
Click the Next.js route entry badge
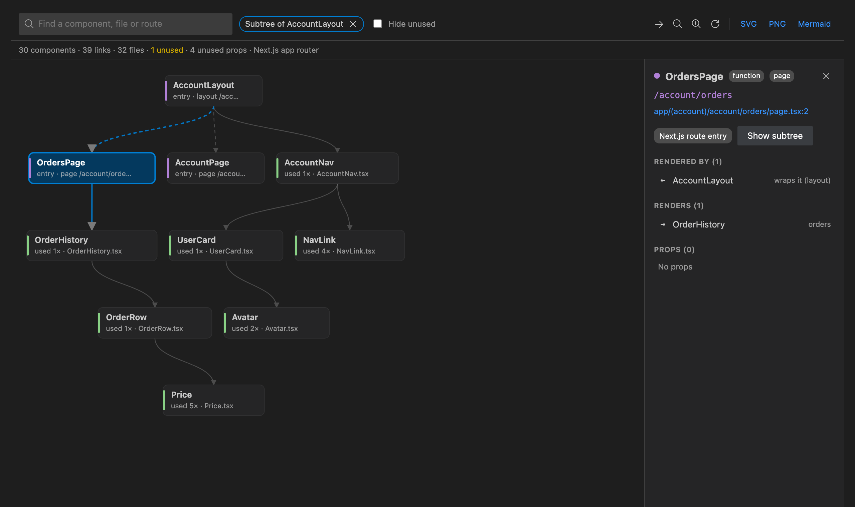pos(693,136)
